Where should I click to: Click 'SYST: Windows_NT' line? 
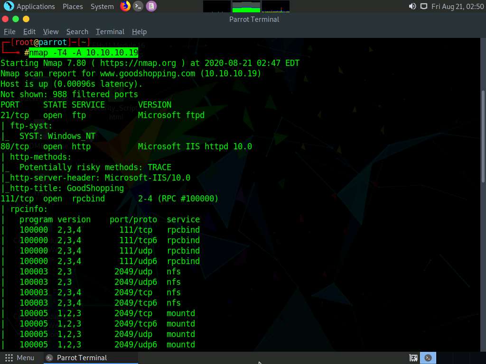[x=57, y=136]
